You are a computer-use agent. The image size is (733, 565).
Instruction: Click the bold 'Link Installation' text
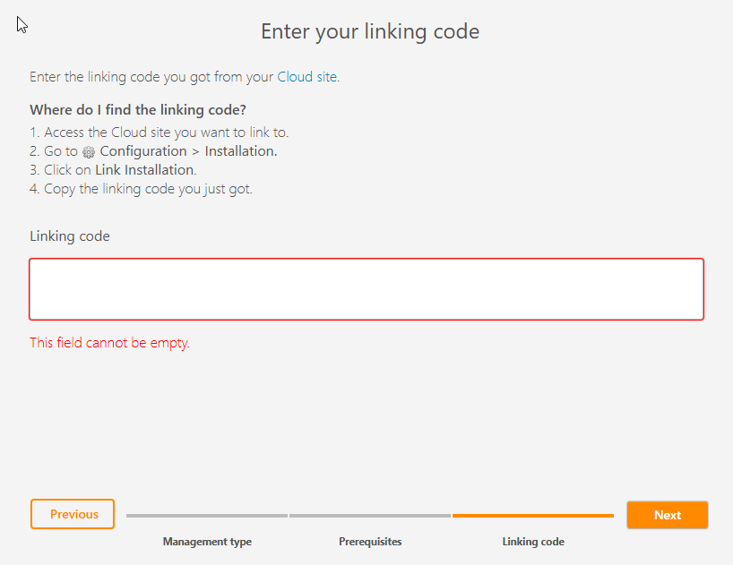pos(144,170)
